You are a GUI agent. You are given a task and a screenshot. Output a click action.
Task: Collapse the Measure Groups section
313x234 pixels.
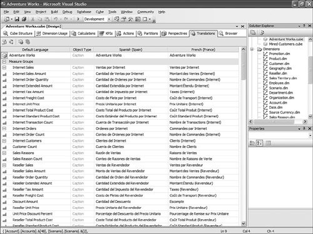point(4,62)
